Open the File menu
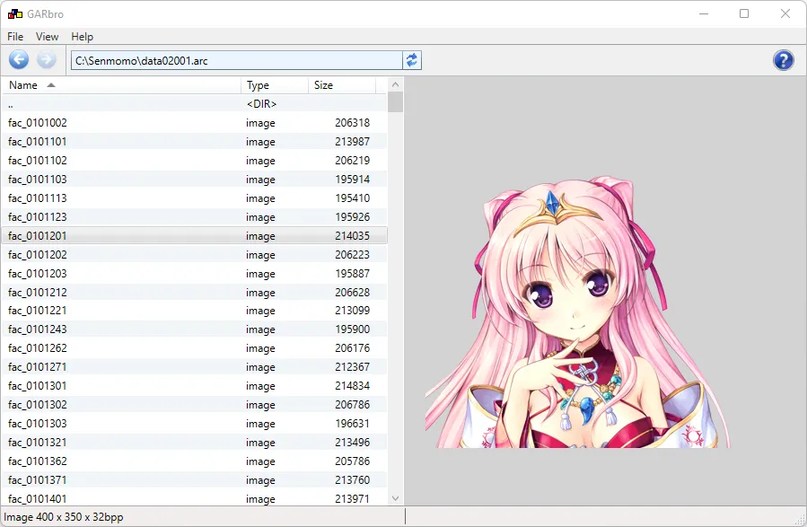 pos(15,37)
